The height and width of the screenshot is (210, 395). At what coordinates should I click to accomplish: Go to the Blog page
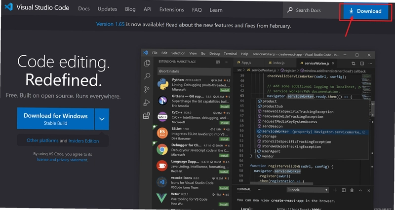[x=130, y=9]
